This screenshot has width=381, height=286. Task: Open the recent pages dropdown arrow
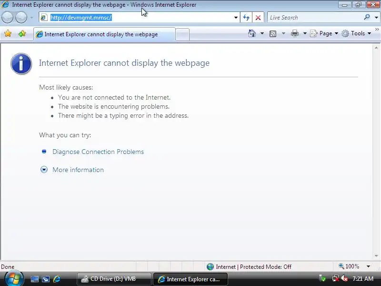point(31,18)
